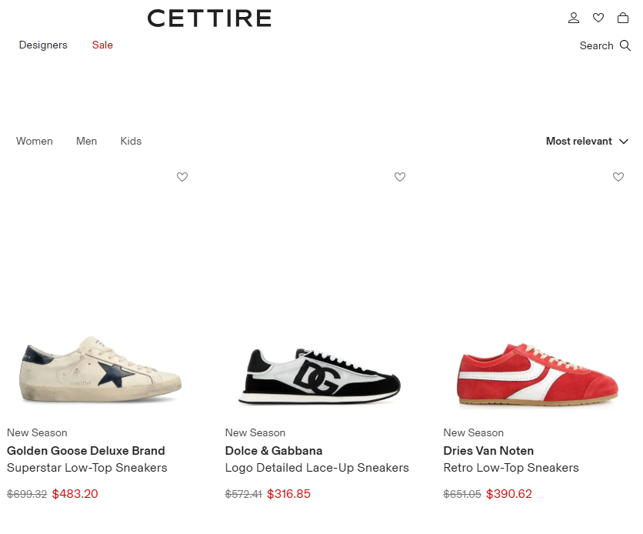The image size is (643, 534).
Task: Open the shopping bag icon
Action: (623, 18)
